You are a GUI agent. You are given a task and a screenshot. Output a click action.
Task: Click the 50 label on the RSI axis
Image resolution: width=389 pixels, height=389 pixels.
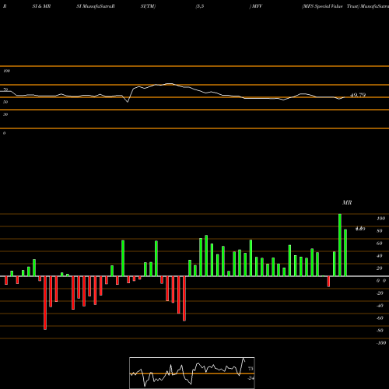point(5,102)
